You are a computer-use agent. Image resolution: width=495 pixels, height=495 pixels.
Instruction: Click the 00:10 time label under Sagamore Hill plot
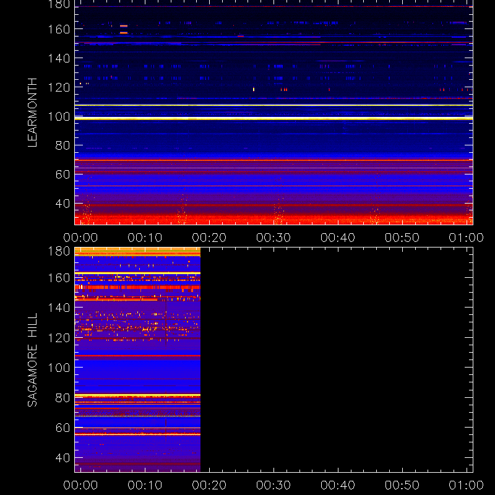pos(145,485)
